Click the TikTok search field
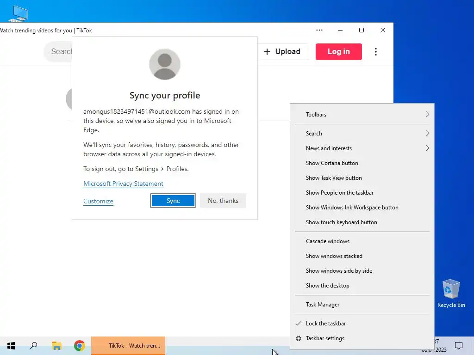 [58, 52]
